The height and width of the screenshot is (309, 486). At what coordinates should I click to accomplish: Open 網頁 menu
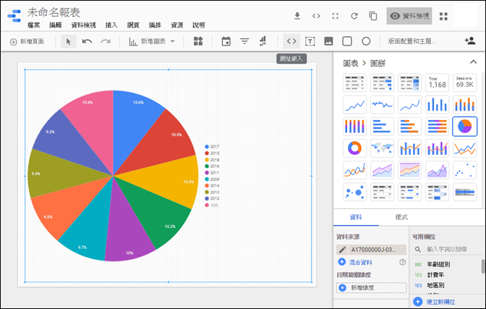pyautogui.click(x=133, y=25)
